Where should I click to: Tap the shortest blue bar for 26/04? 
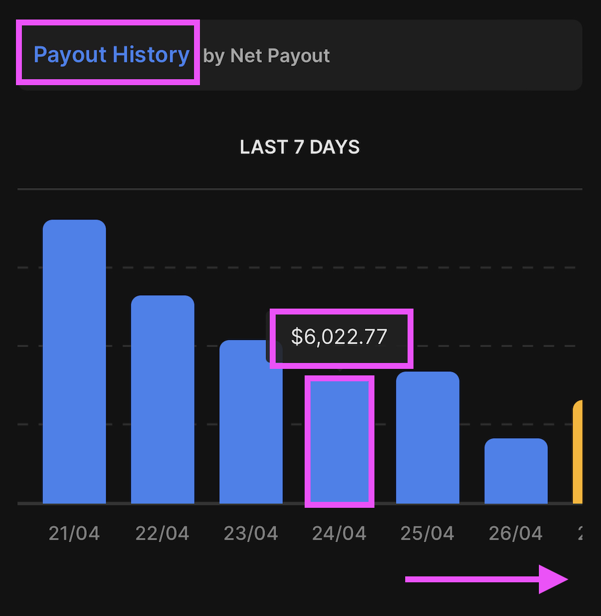tap(516, 471)
